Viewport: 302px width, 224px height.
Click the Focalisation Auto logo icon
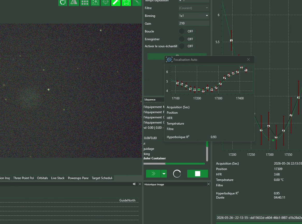coord(169,60)
